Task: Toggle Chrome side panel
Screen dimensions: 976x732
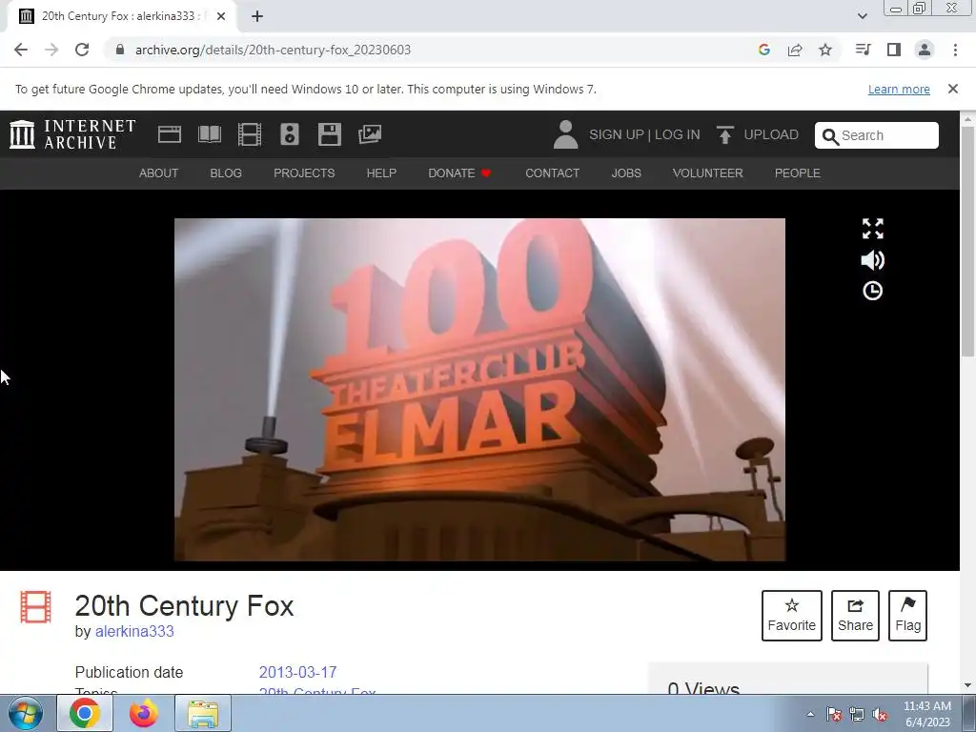Action: click(894, 50)
